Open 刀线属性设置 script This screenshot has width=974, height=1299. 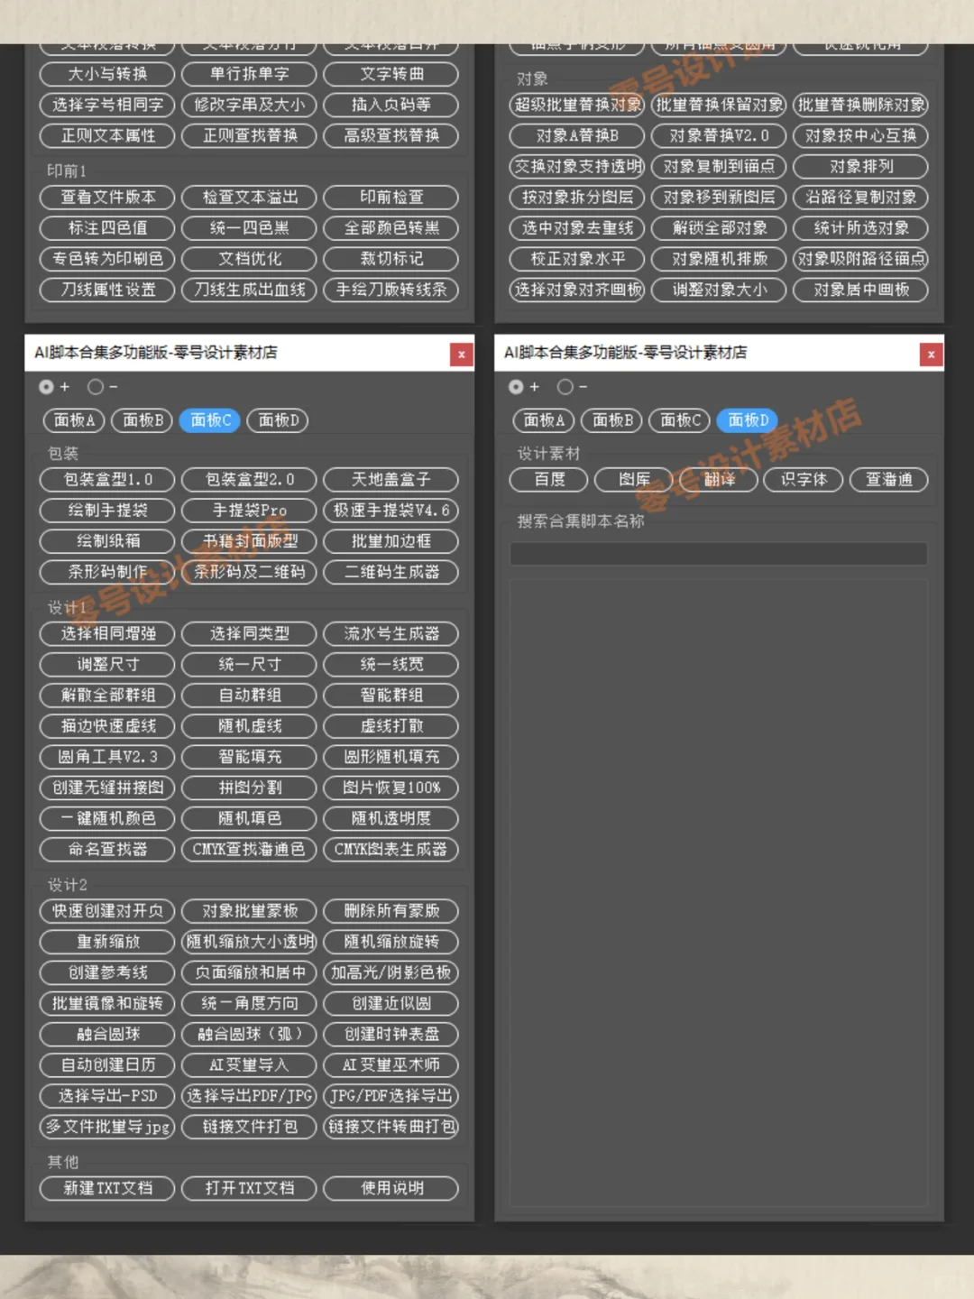pos(108,290)
